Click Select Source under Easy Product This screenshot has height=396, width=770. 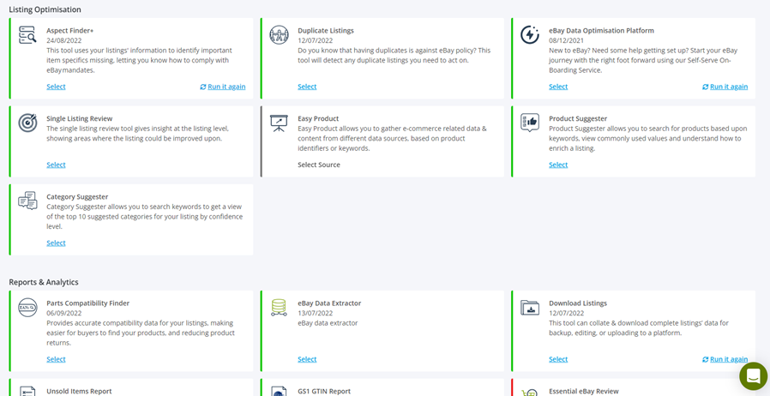319,165
